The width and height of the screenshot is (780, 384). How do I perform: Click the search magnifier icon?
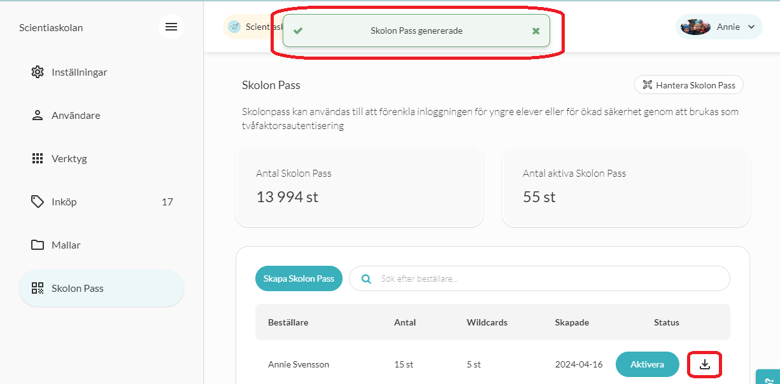pyautogui.click(x=366, y=278)
